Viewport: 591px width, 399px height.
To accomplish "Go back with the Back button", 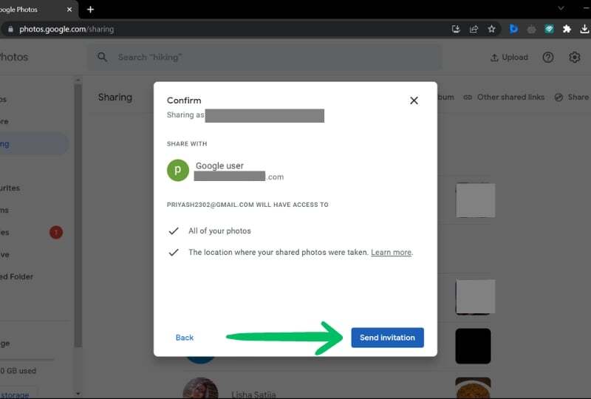I will [184, 338].
